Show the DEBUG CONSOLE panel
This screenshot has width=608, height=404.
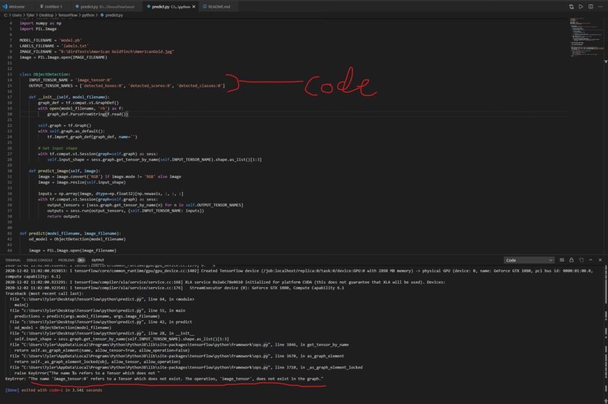click(39, 260)
